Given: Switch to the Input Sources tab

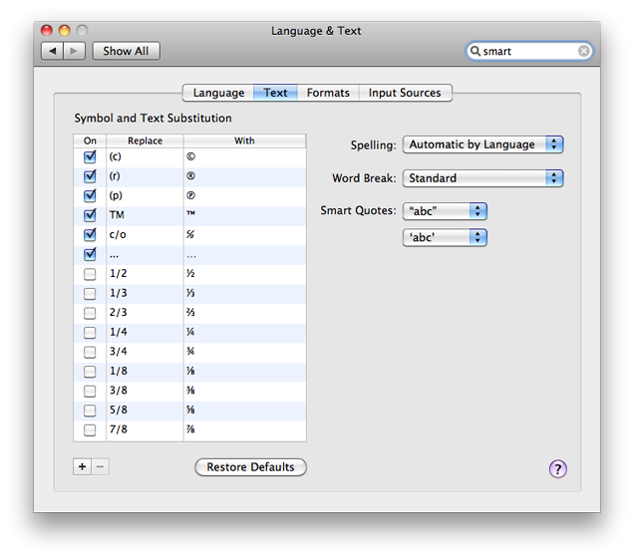Looking at the screenshot, I should (405, 93).
